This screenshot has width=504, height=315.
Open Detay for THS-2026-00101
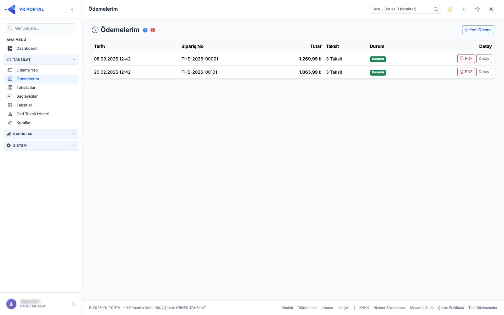[484, 72]
